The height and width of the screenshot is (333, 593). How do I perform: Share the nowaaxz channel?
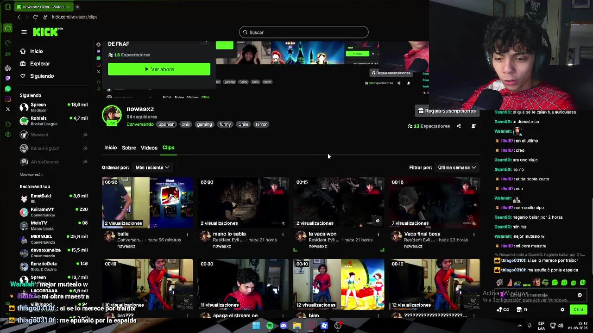(459, 126)
